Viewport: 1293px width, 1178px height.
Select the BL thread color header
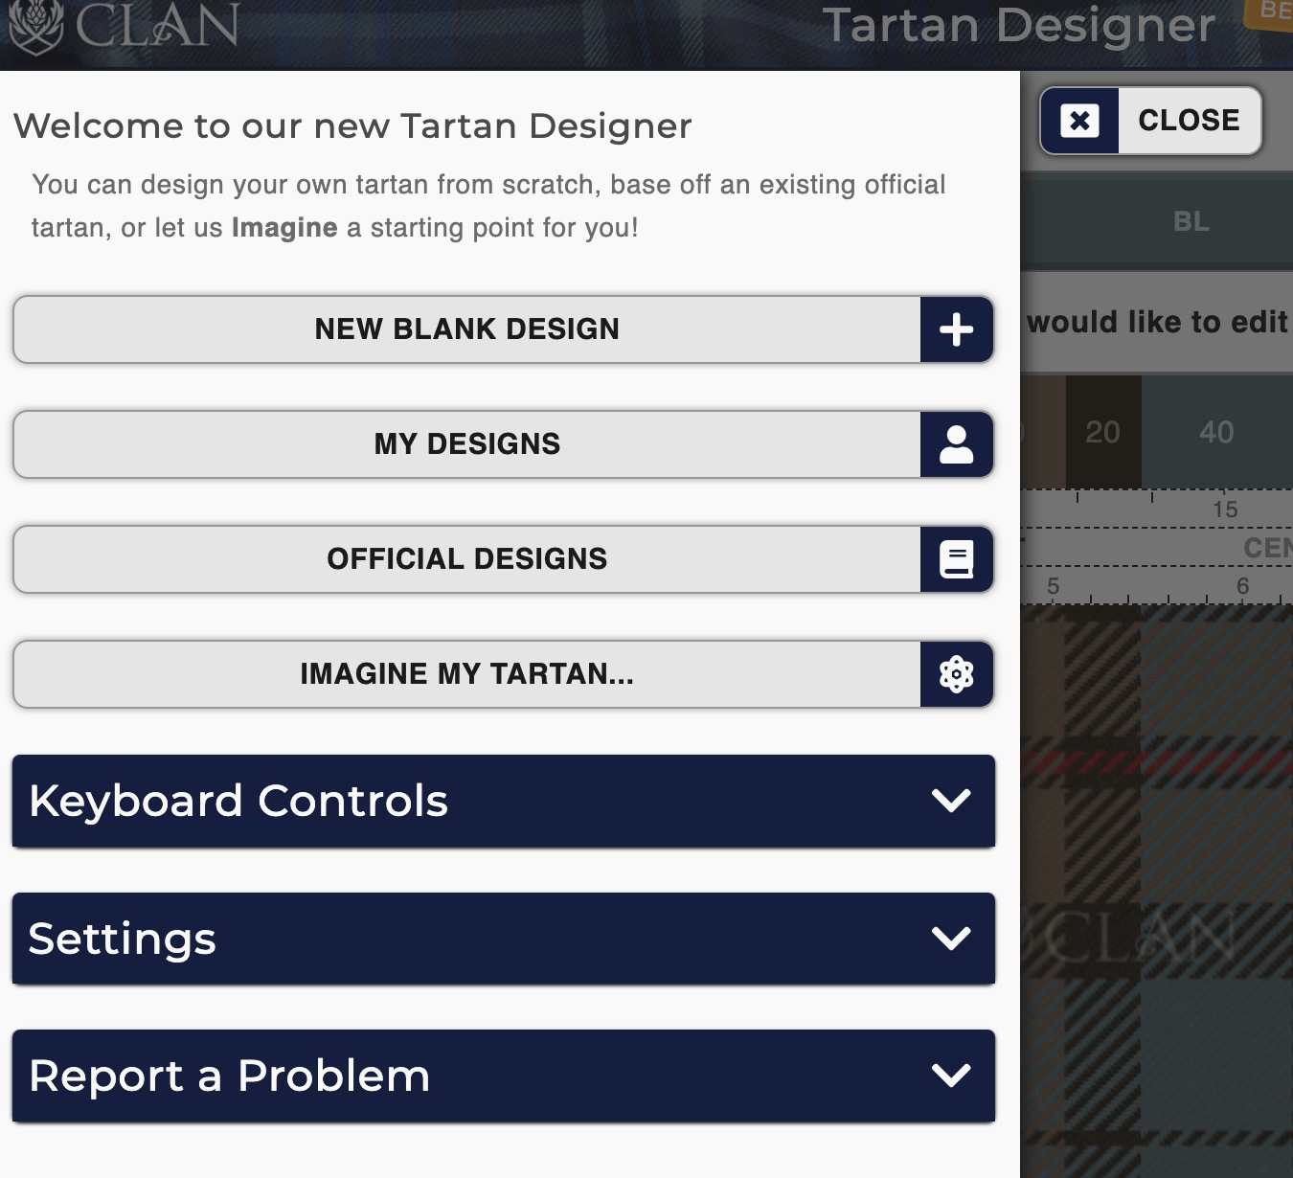[1193, 221]
